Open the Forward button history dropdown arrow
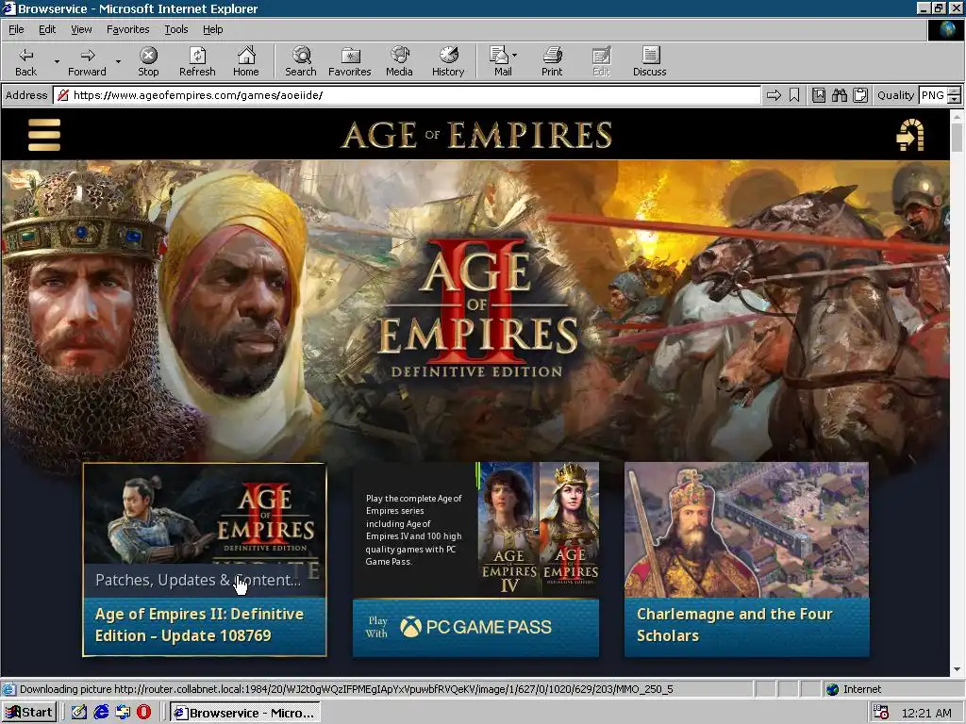 click(x=118, y=61)
